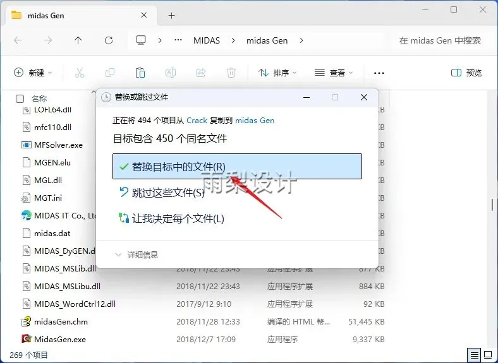Open the 新建 dropdown
498x363 pixels.
(33, 73)
